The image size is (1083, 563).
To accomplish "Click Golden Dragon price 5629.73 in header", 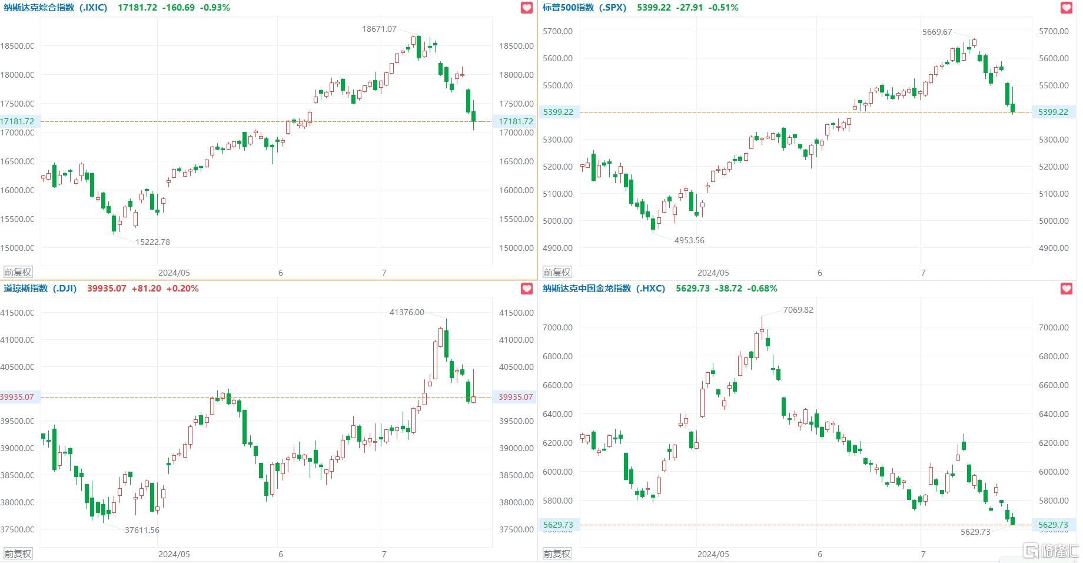I will 693,289.
